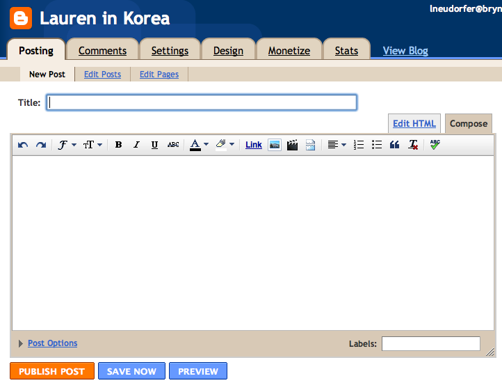Click the Publish Post button

52,371
